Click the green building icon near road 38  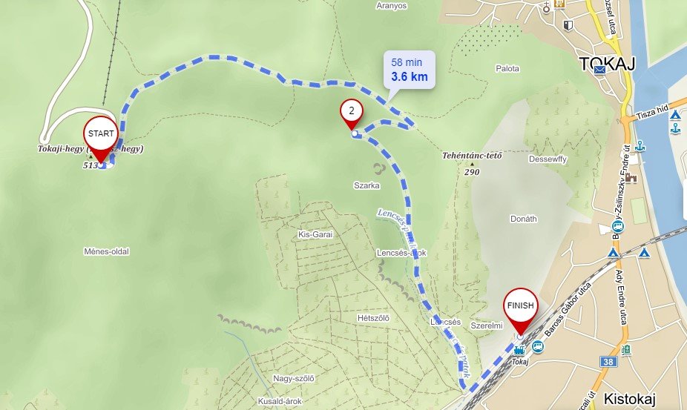[x=626, y=350]
